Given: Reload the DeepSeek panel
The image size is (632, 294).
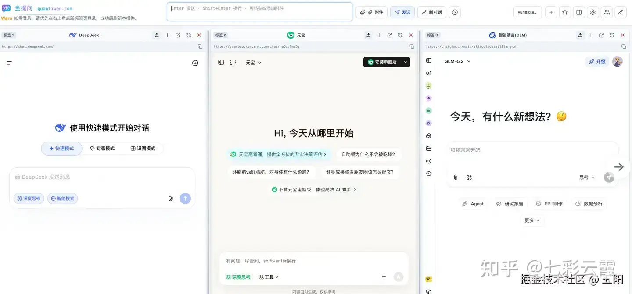Looking at the screenshot, I should click(x=188, y=35).
